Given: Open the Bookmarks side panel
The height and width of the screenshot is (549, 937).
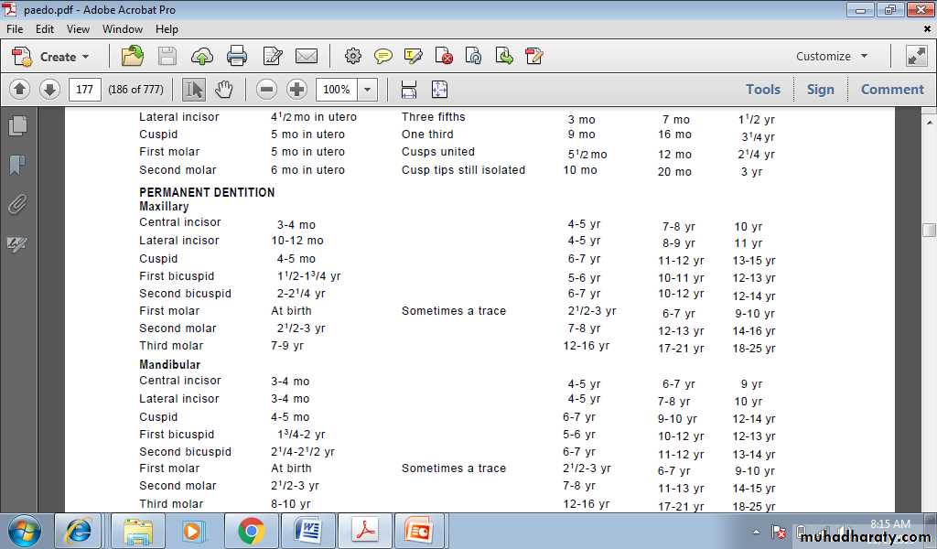Looking at the screenshot, I should 17,166.
